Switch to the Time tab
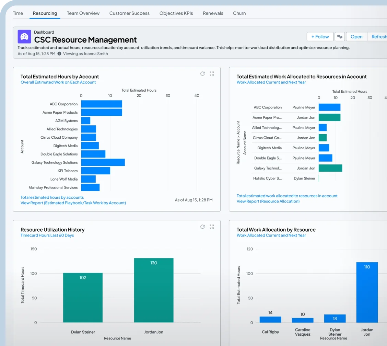Image resolution: width=387 pixels, height=346 pixels. (18, 13)
